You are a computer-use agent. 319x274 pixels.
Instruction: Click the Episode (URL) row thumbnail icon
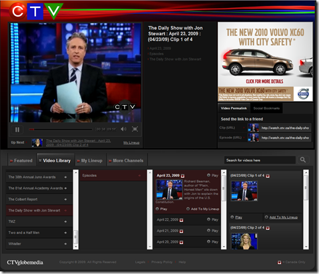[253, 138]
